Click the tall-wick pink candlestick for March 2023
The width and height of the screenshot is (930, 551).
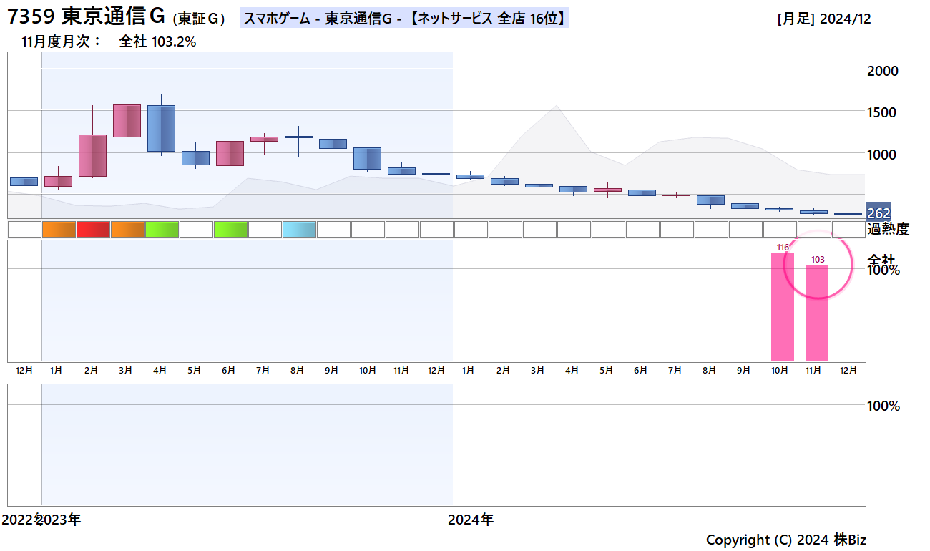pyautogui.click(x=127, y=120)
